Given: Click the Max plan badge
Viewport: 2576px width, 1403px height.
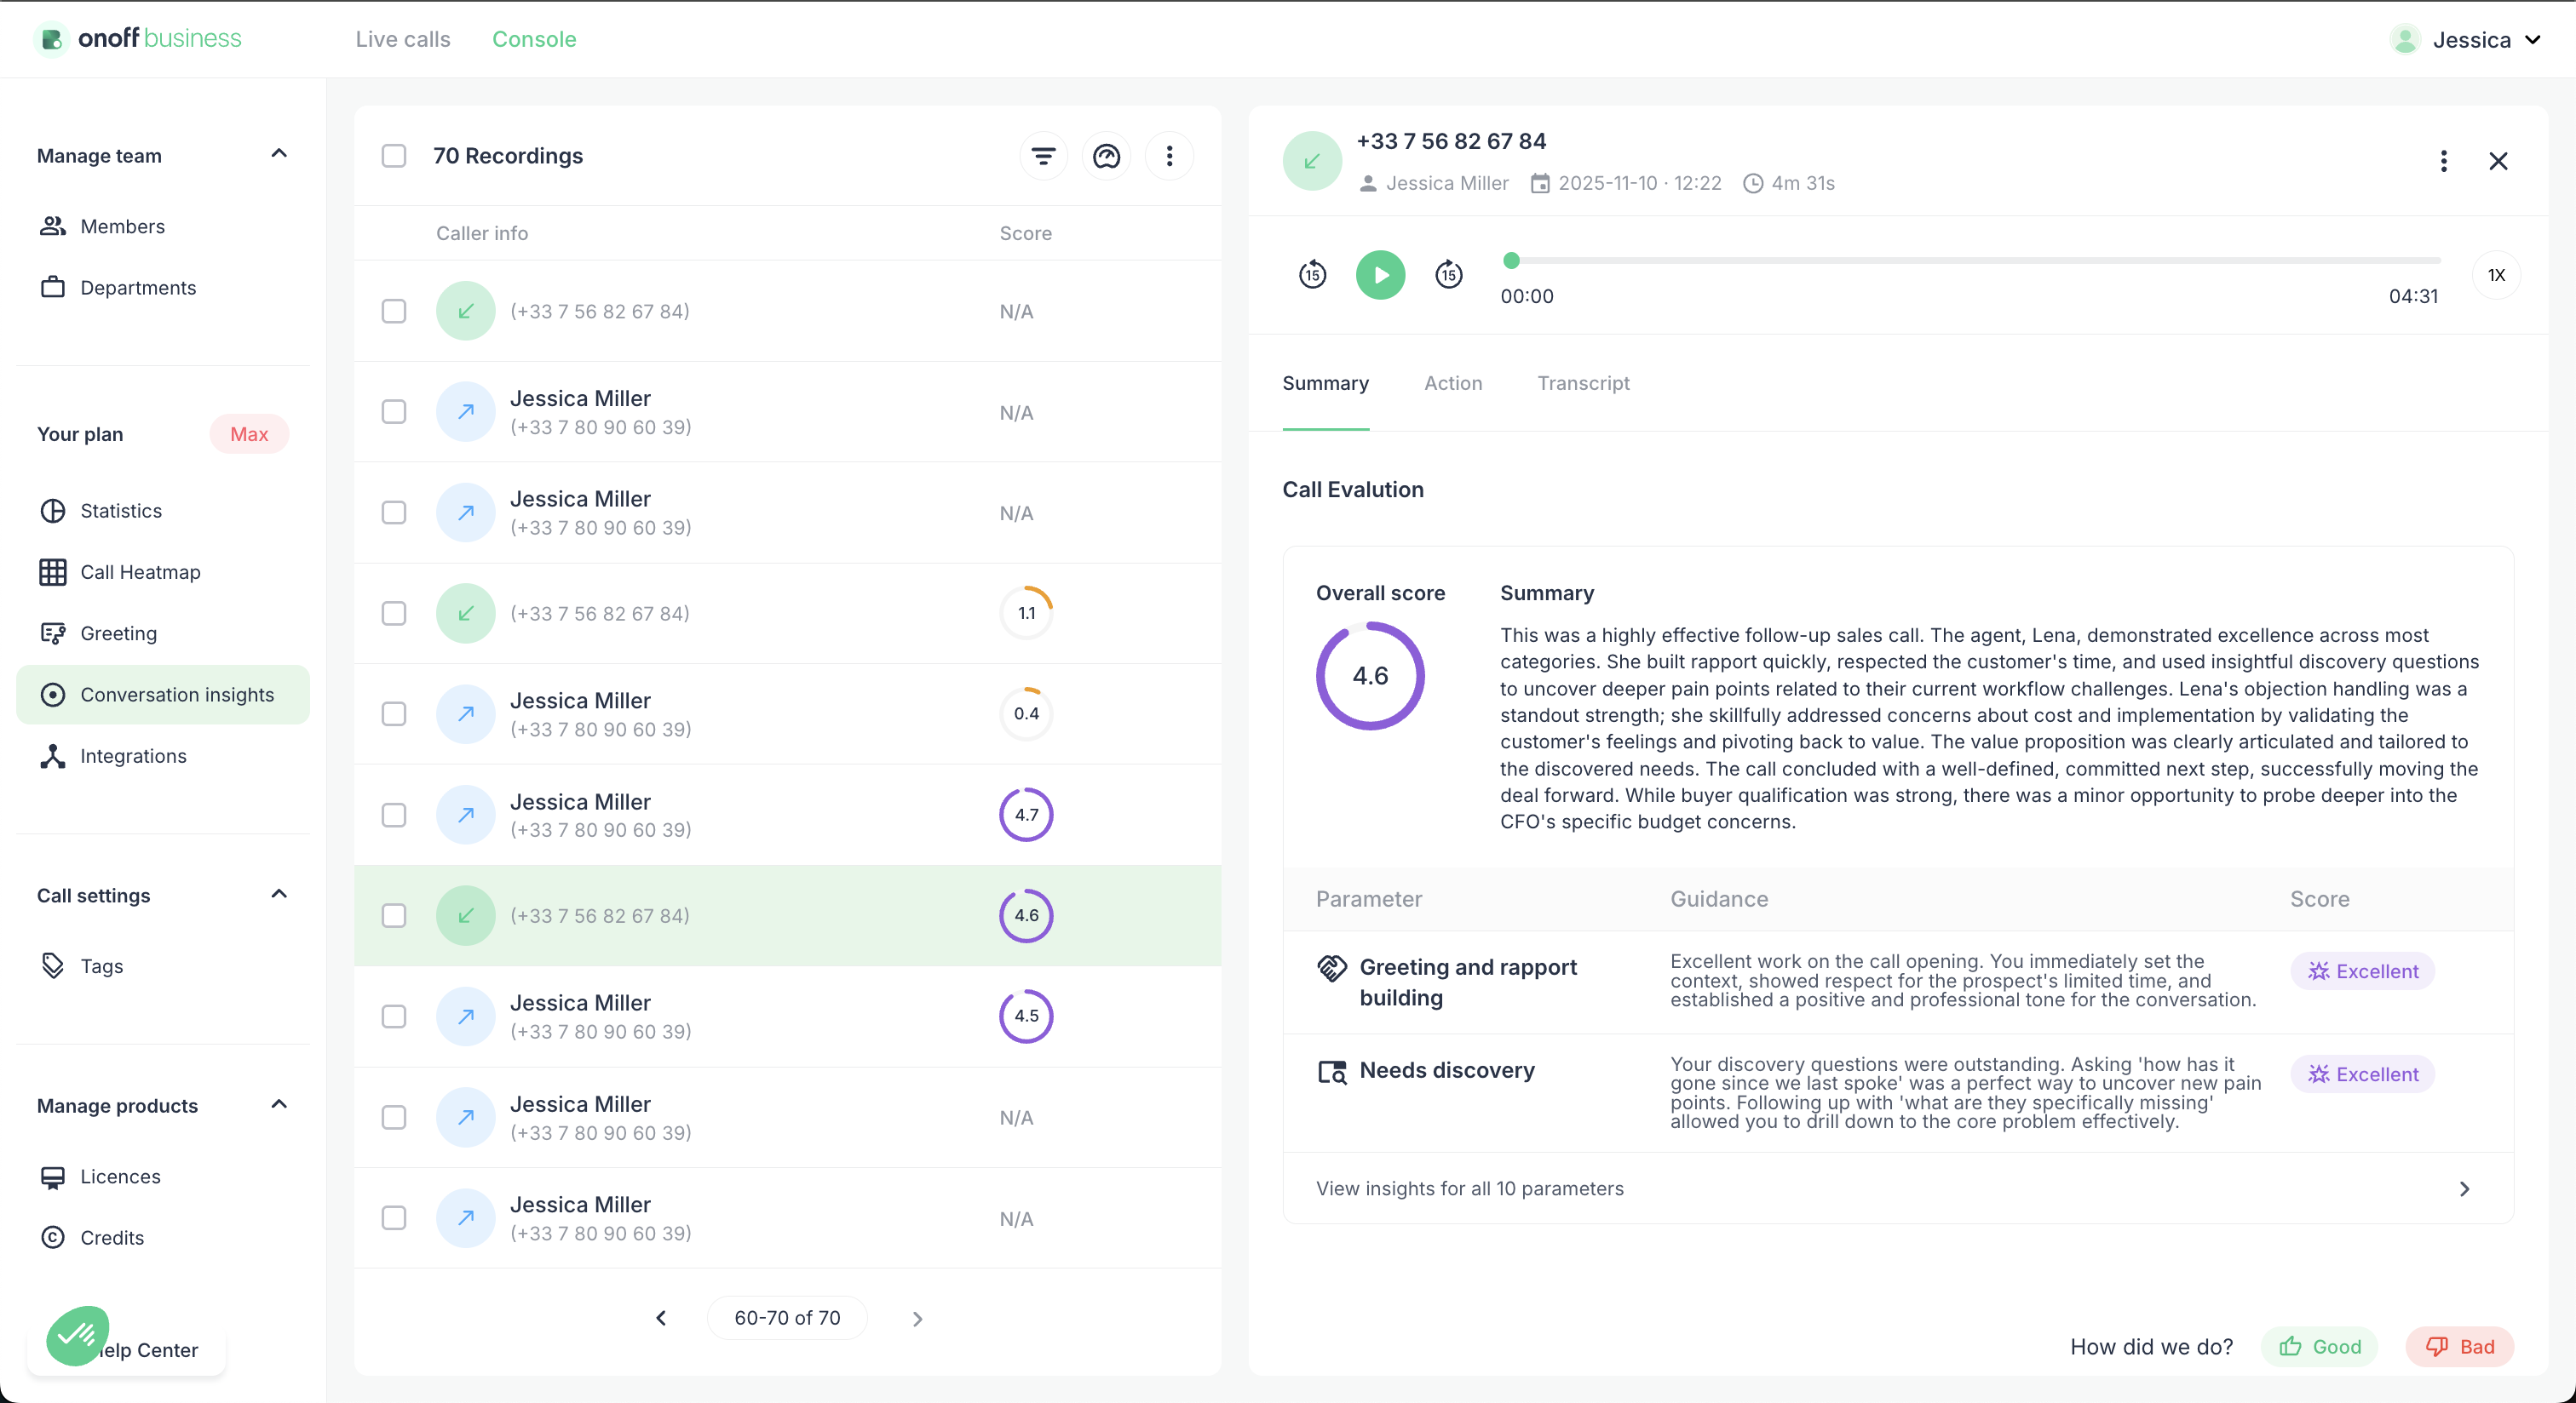Looking at the screenshot, I should tap(249, 435).
